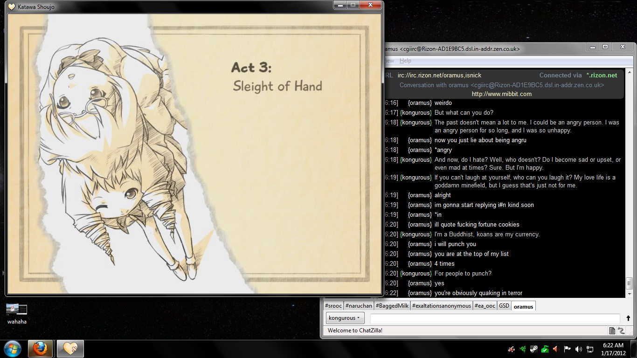Switch to the #exaltationsanonymous channel tab
The height and width of the screenshot is (358, 637).
(441, 306)
